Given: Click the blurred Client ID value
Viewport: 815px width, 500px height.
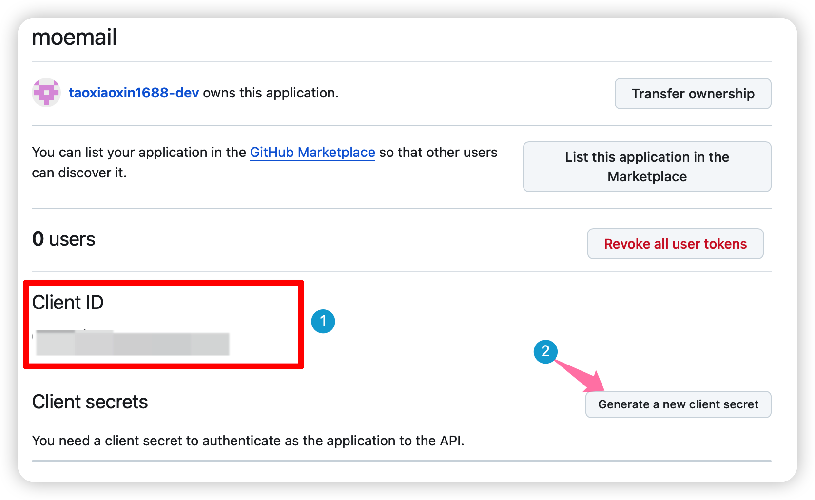Looking at the screenshot, I should coord(132,344).
